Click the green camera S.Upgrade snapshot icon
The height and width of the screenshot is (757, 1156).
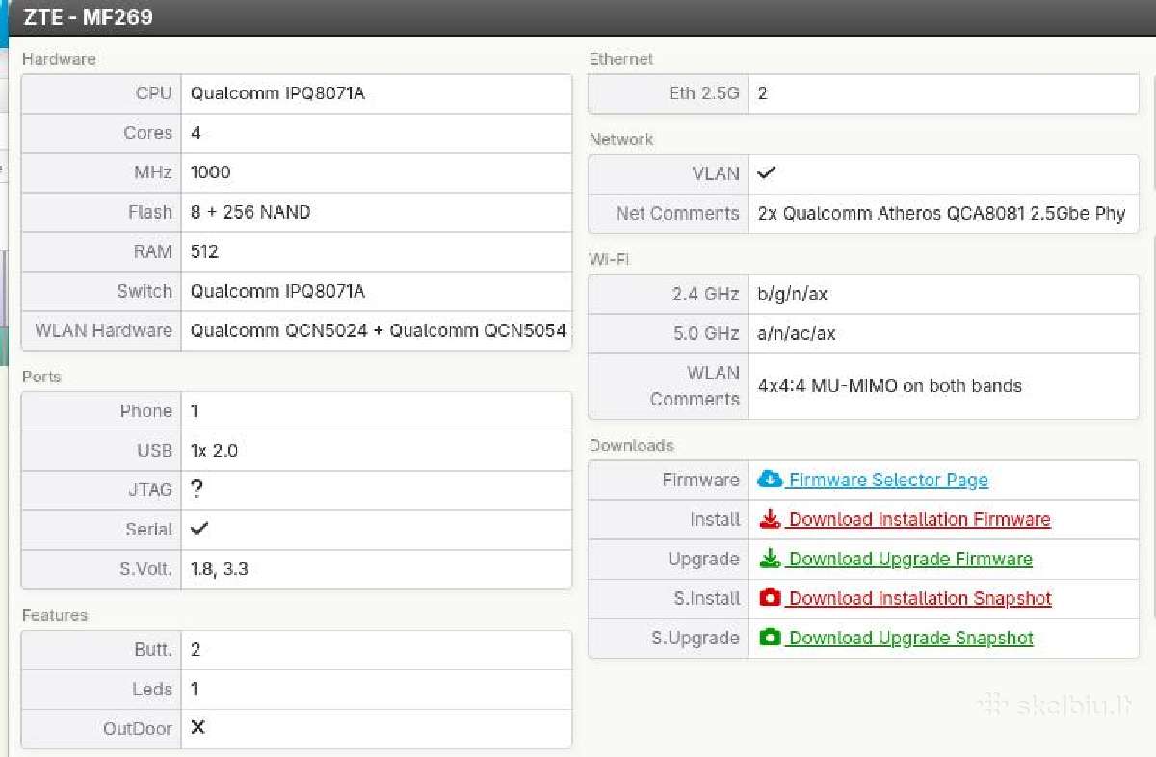pos(770,638)
